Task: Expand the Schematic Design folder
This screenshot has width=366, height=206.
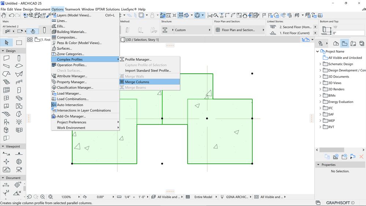Action: pyautogui.click(x=320, y=64)
